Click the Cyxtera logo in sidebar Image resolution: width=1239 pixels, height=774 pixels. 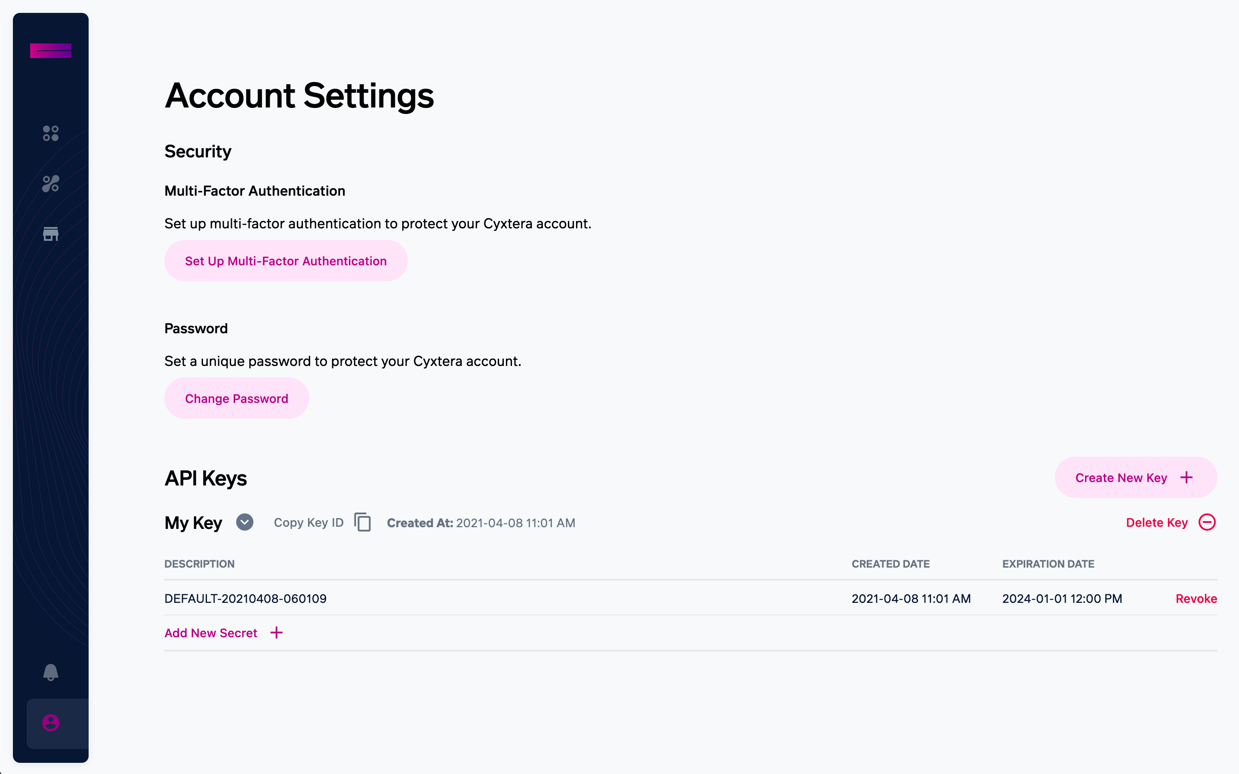coord(50,51)
